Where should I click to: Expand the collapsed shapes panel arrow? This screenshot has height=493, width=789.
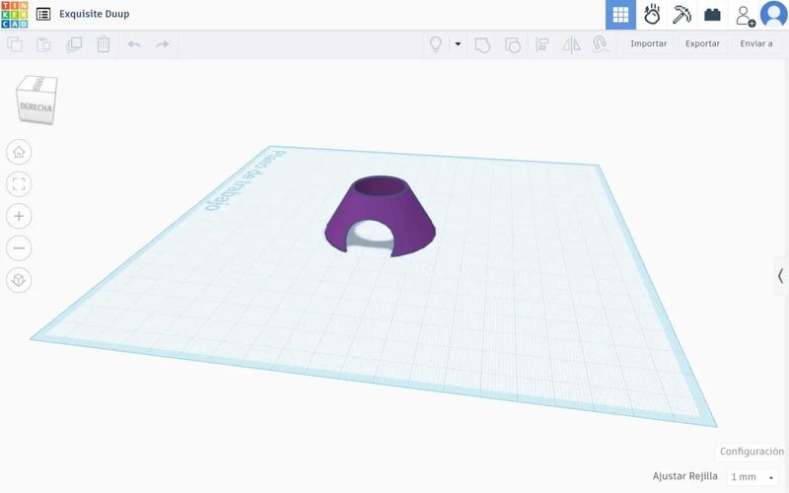780,276
